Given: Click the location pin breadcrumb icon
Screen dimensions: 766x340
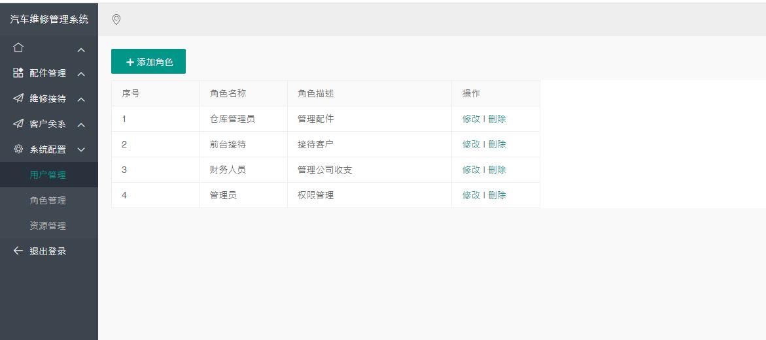Looking at the screenshot, I should [116, 20].
